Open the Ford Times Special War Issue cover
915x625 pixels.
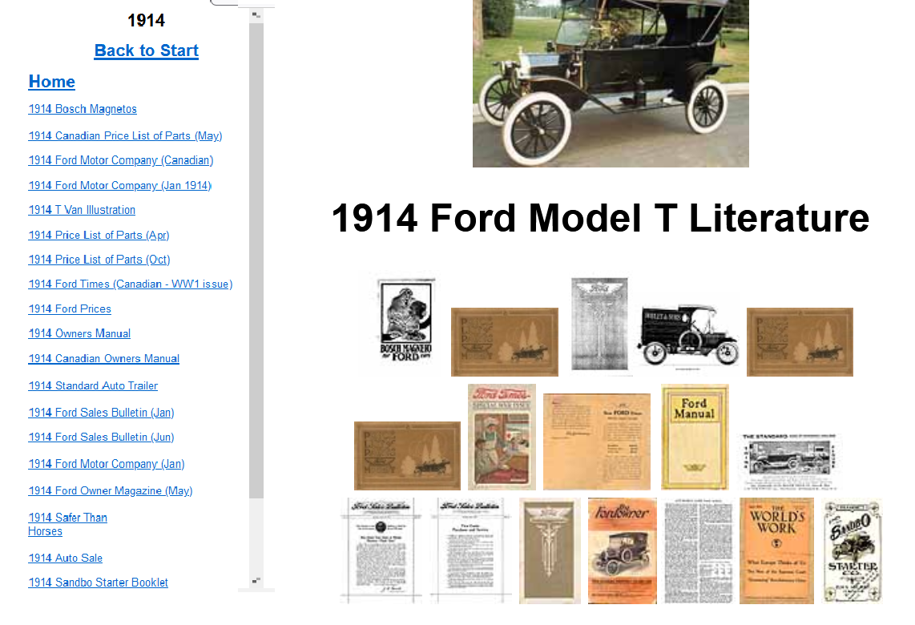tap(502, 437)
